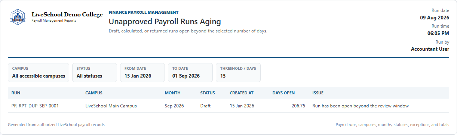Open the Status filter showing All statuses
Viewport: 457px width, 135px height.
click(94, 72)
